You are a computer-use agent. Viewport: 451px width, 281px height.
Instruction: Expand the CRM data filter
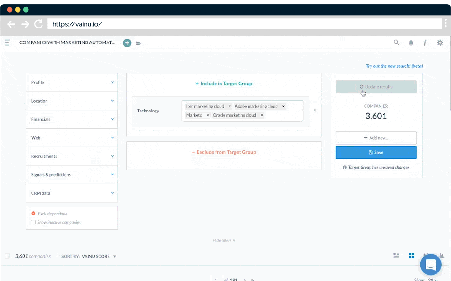click(72, 193)
